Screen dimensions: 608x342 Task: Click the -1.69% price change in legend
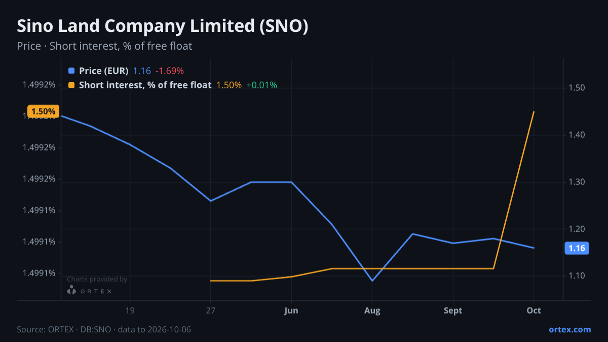tap(170, 71)
